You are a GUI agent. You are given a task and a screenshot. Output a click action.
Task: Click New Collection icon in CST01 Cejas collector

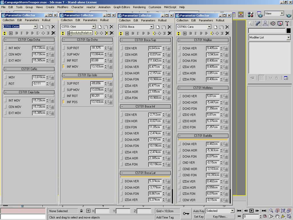[x=41, y=27]
